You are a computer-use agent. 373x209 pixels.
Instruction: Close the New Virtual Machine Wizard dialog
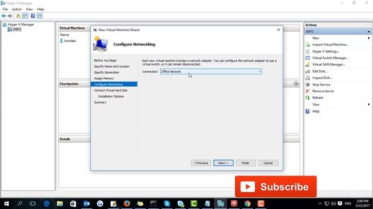pos(279,30)
